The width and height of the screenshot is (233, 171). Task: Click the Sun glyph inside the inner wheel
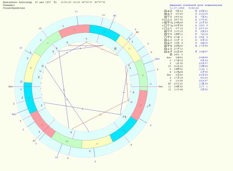tap(42, 66)
